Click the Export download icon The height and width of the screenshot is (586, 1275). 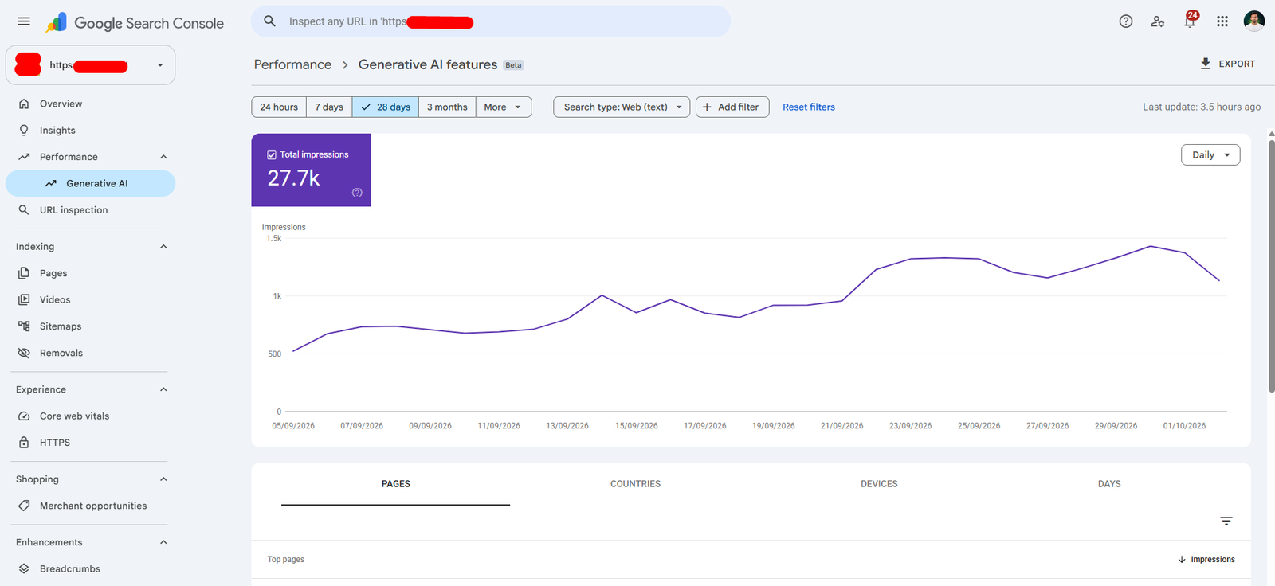(x=1206, y=64)
